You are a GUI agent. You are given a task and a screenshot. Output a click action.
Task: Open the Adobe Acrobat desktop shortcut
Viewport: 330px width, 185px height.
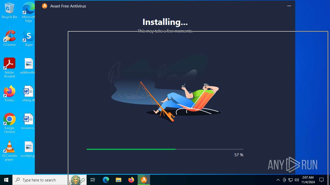(10, 68)
